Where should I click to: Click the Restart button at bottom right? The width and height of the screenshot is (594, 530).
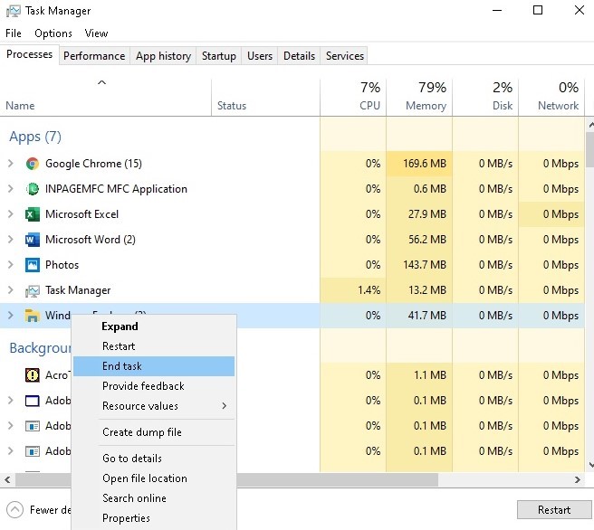[x=554, y=510]
